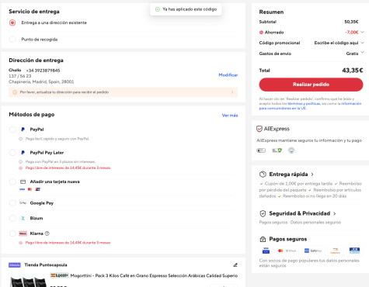Click the Pagos seguros lock icon
Screen dimensions: 369x287
pyautogui.click(x=263, y=239)
